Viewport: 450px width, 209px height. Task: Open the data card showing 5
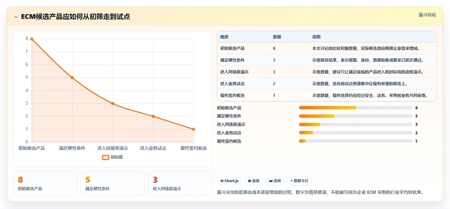pos(112,183)
